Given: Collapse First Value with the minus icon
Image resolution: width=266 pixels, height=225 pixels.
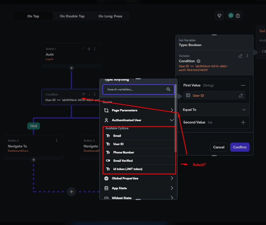Looking at the screenshot, I should (243, 85).
